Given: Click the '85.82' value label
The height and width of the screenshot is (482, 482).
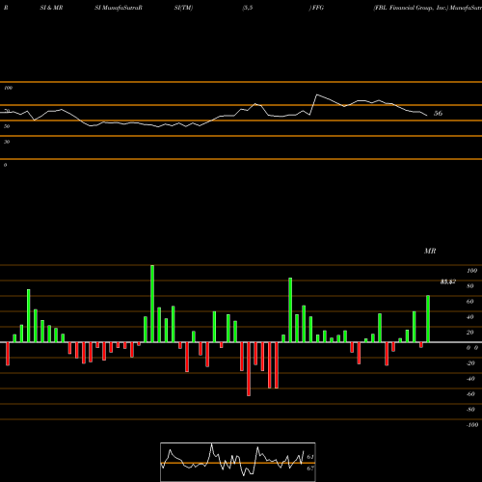Looking at the screenshot, I should click(x=447, y=281).
